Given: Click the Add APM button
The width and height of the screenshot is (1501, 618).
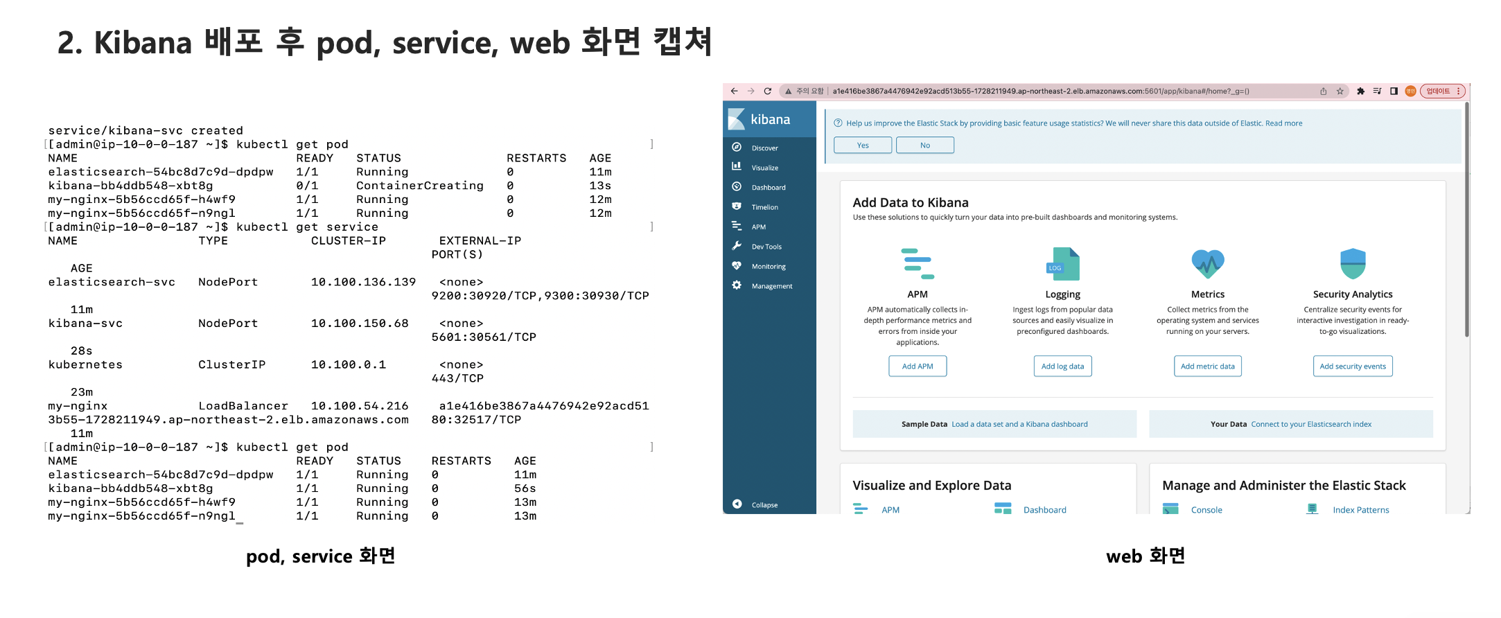Looking at the screenshot, I should coord(918,367).
